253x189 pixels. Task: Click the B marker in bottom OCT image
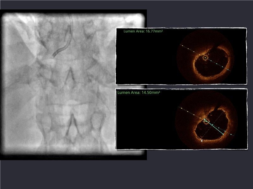(202, 141)
